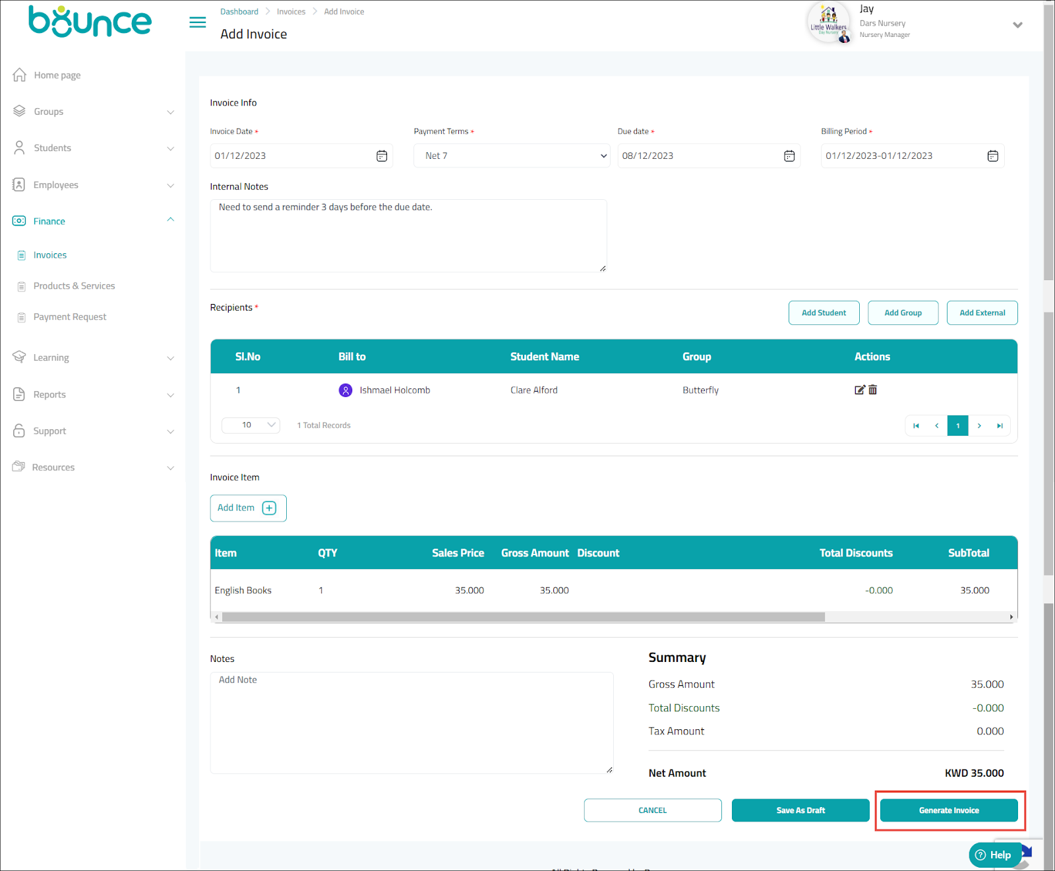The width and height of the screenshot is (1055, 871).
Task: Click the Home page house icon
Action: tap(20, 75)
